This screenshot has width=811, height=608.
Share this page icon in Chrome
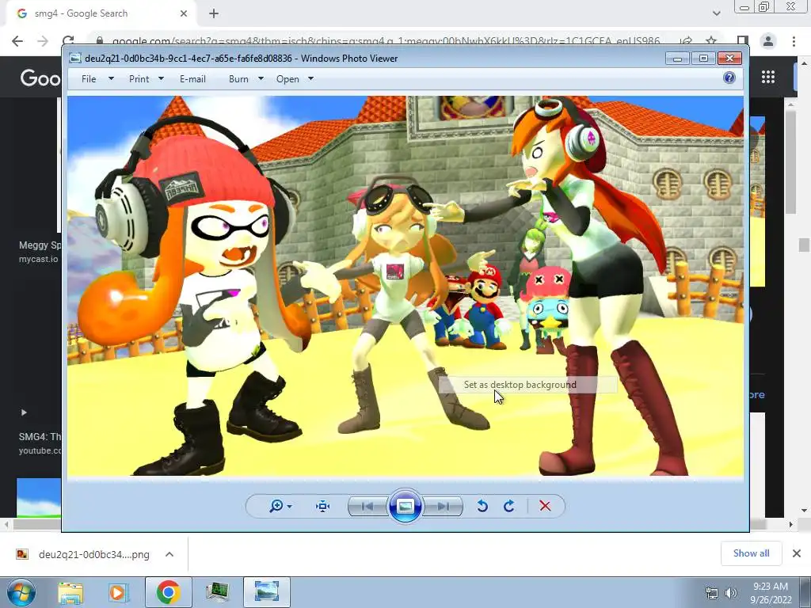click(687, 41)
